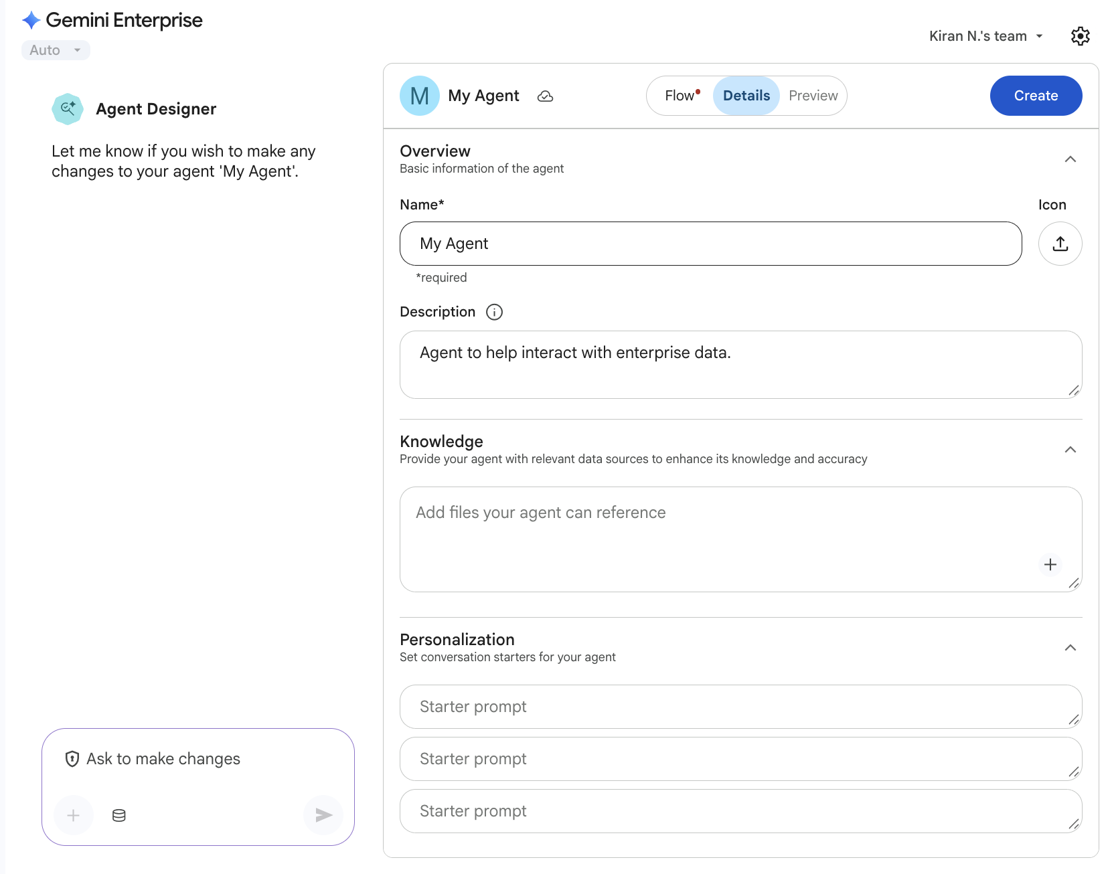Collapse the Knowledge section
The image size is (1110, 874).
coord(1070,450)
